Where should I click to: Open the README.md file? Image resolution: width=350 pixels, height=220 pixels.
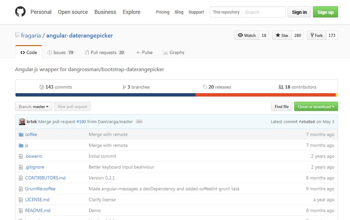pyautogui.click(x=38, y=210)
